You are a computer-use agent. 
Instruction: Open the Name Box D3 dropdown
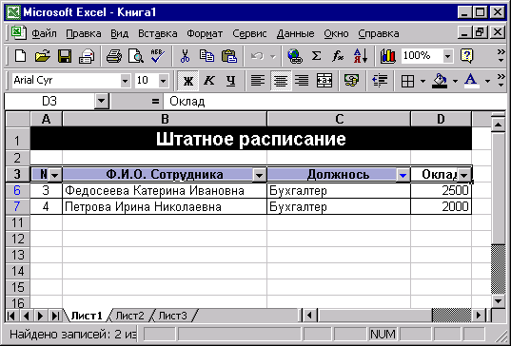pos(102,101)
